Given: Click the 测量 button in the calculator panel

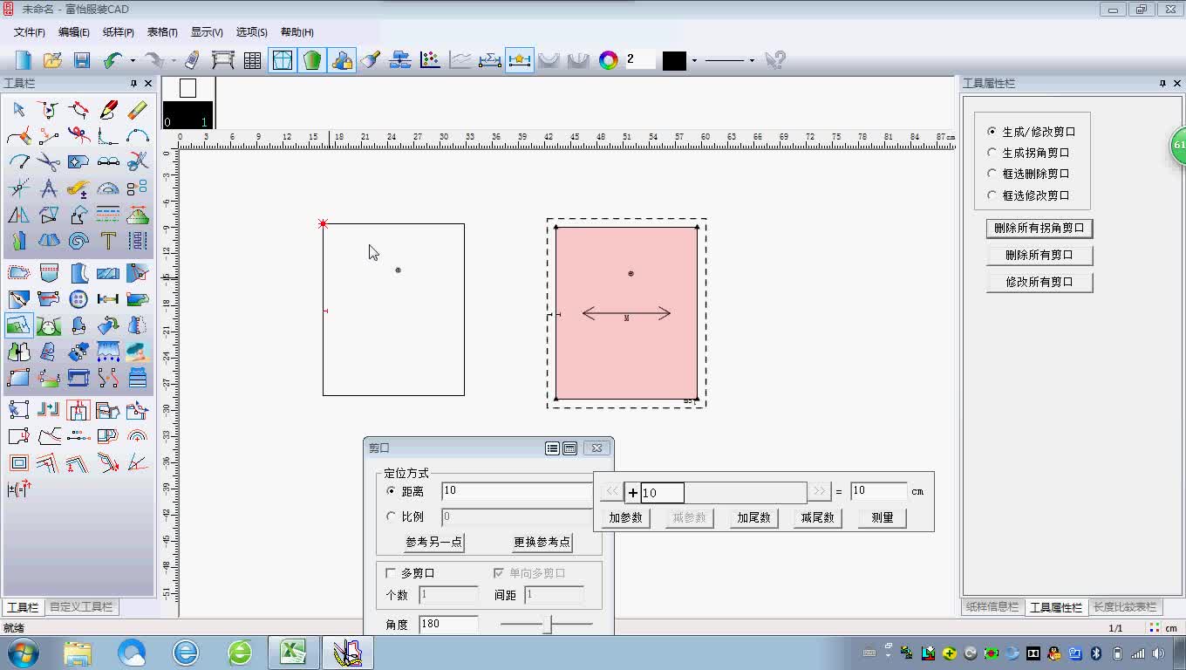Looking at the screenshot, I should coord(881,517).
